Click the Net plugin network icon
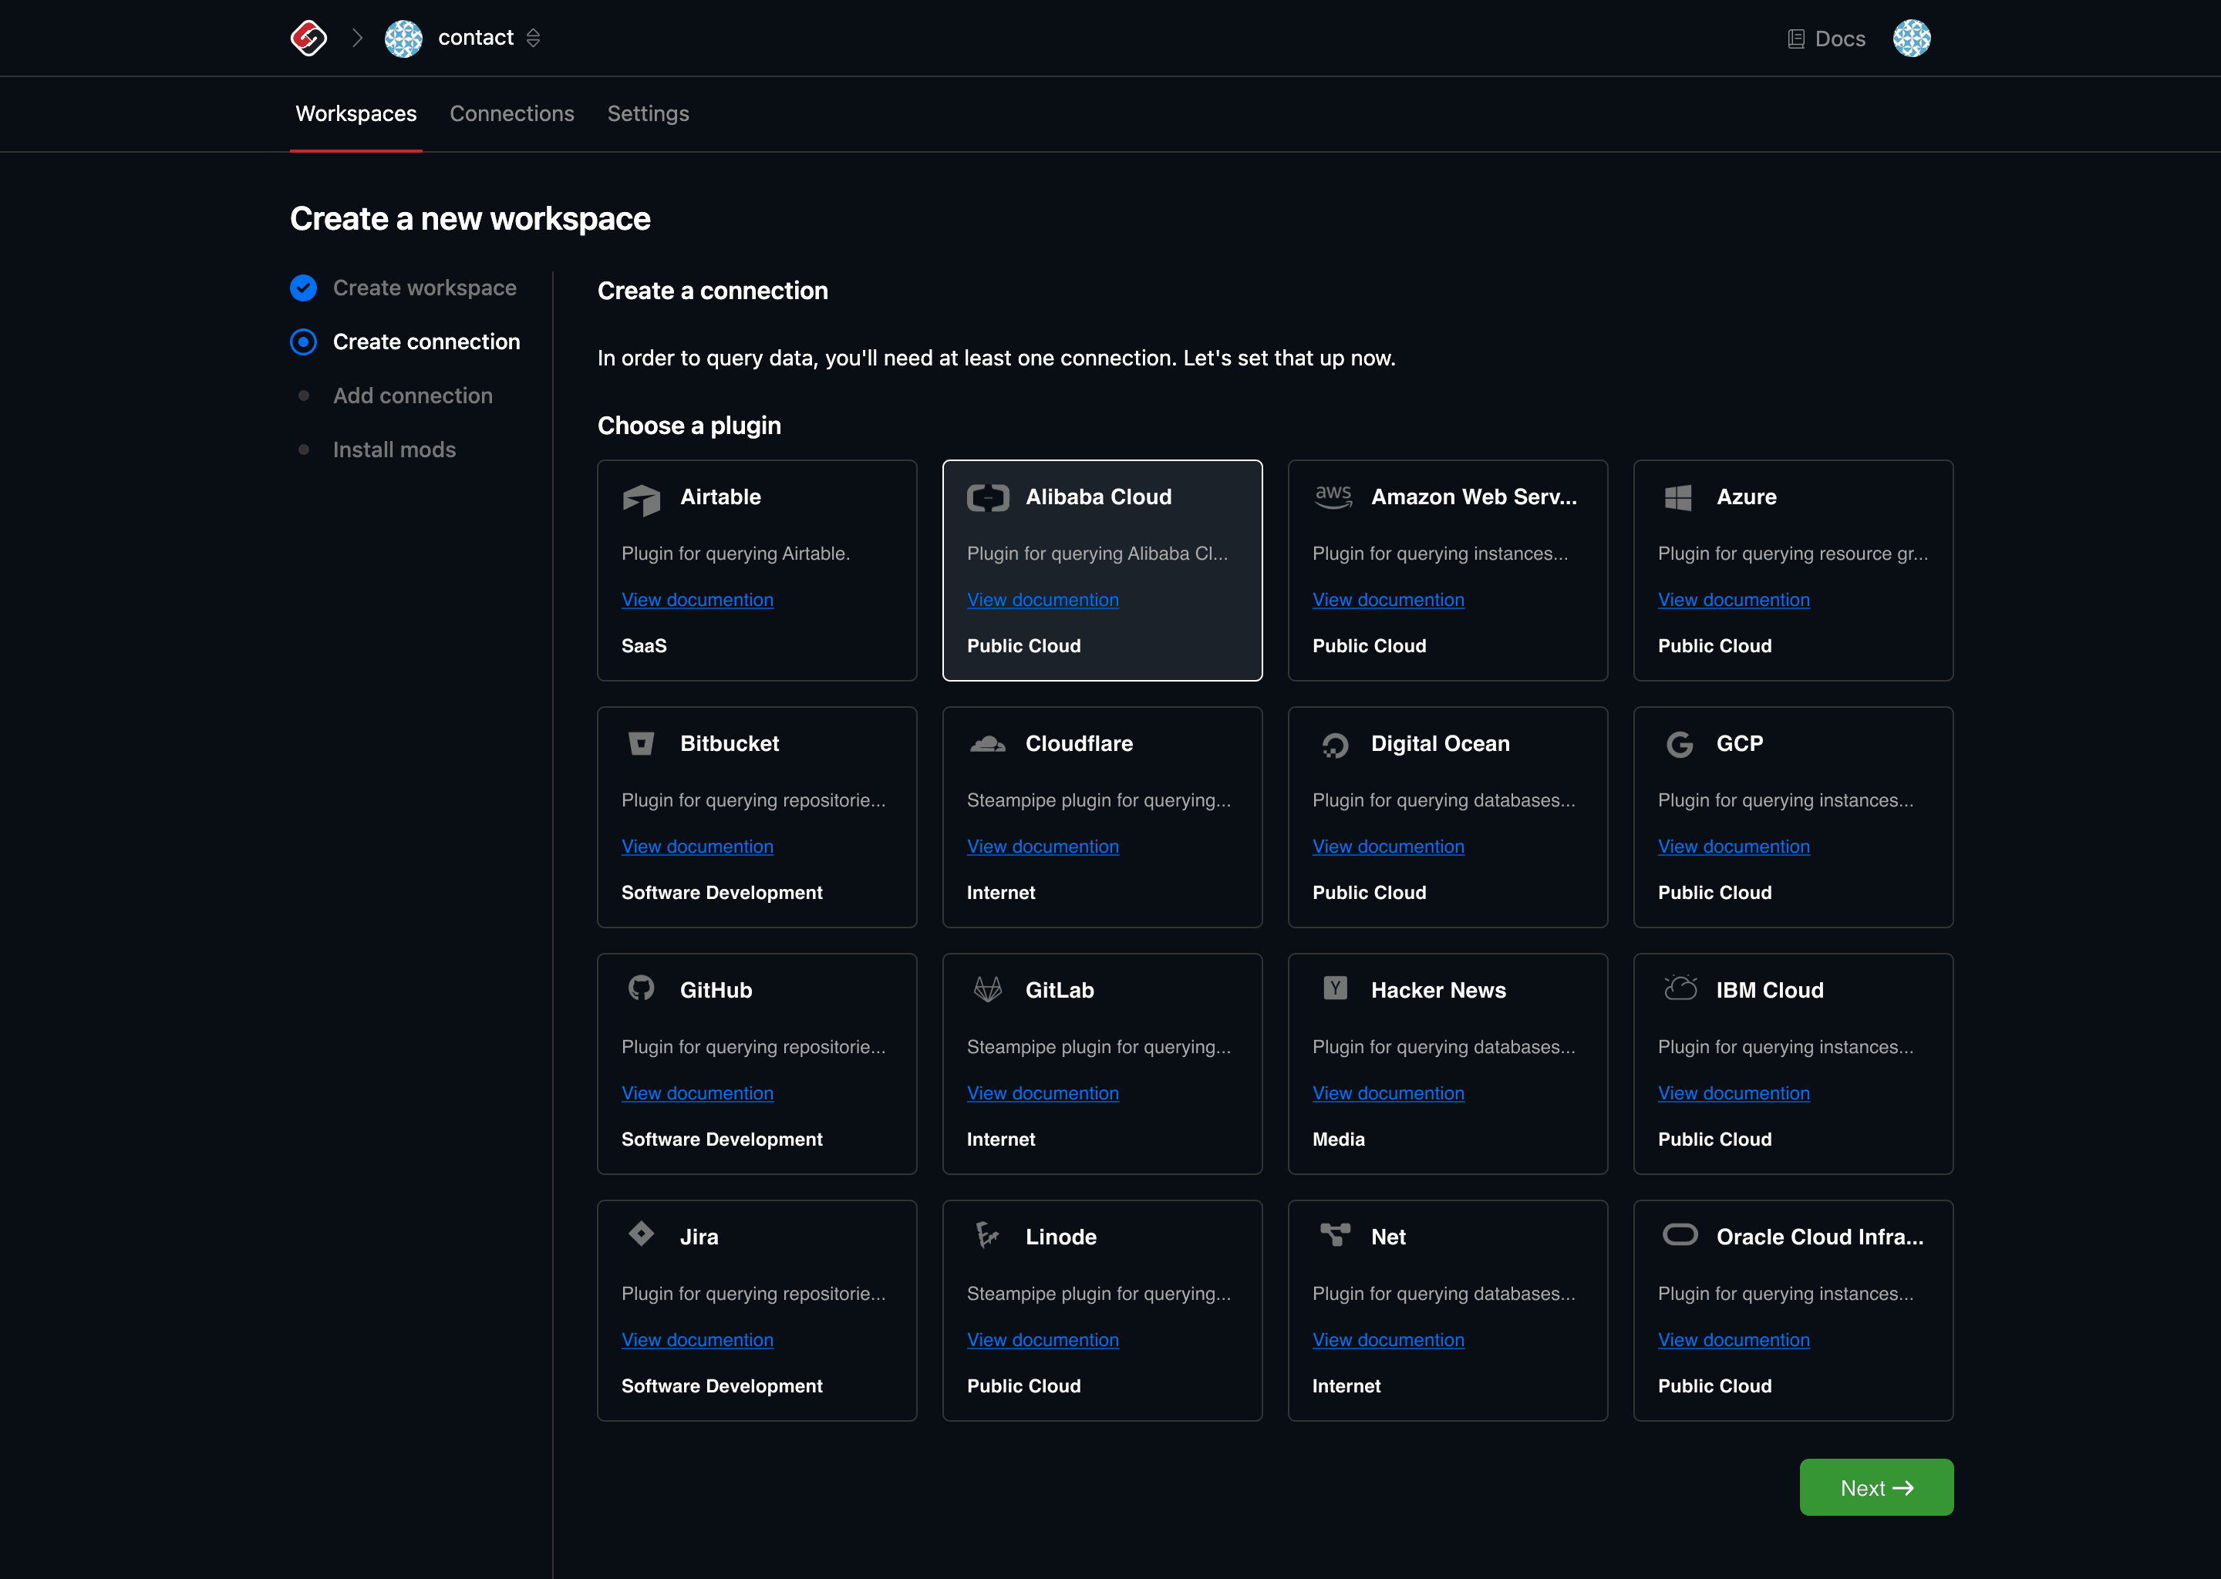Screen dimensions: 2221x1579 (1335, 1235)
